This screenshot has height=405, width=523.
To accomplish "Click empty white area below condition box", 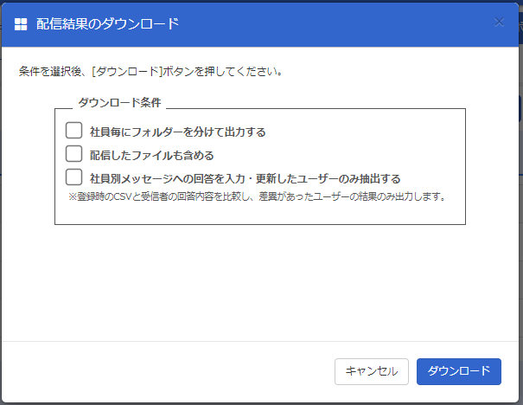I will click(x=260, y=282).
